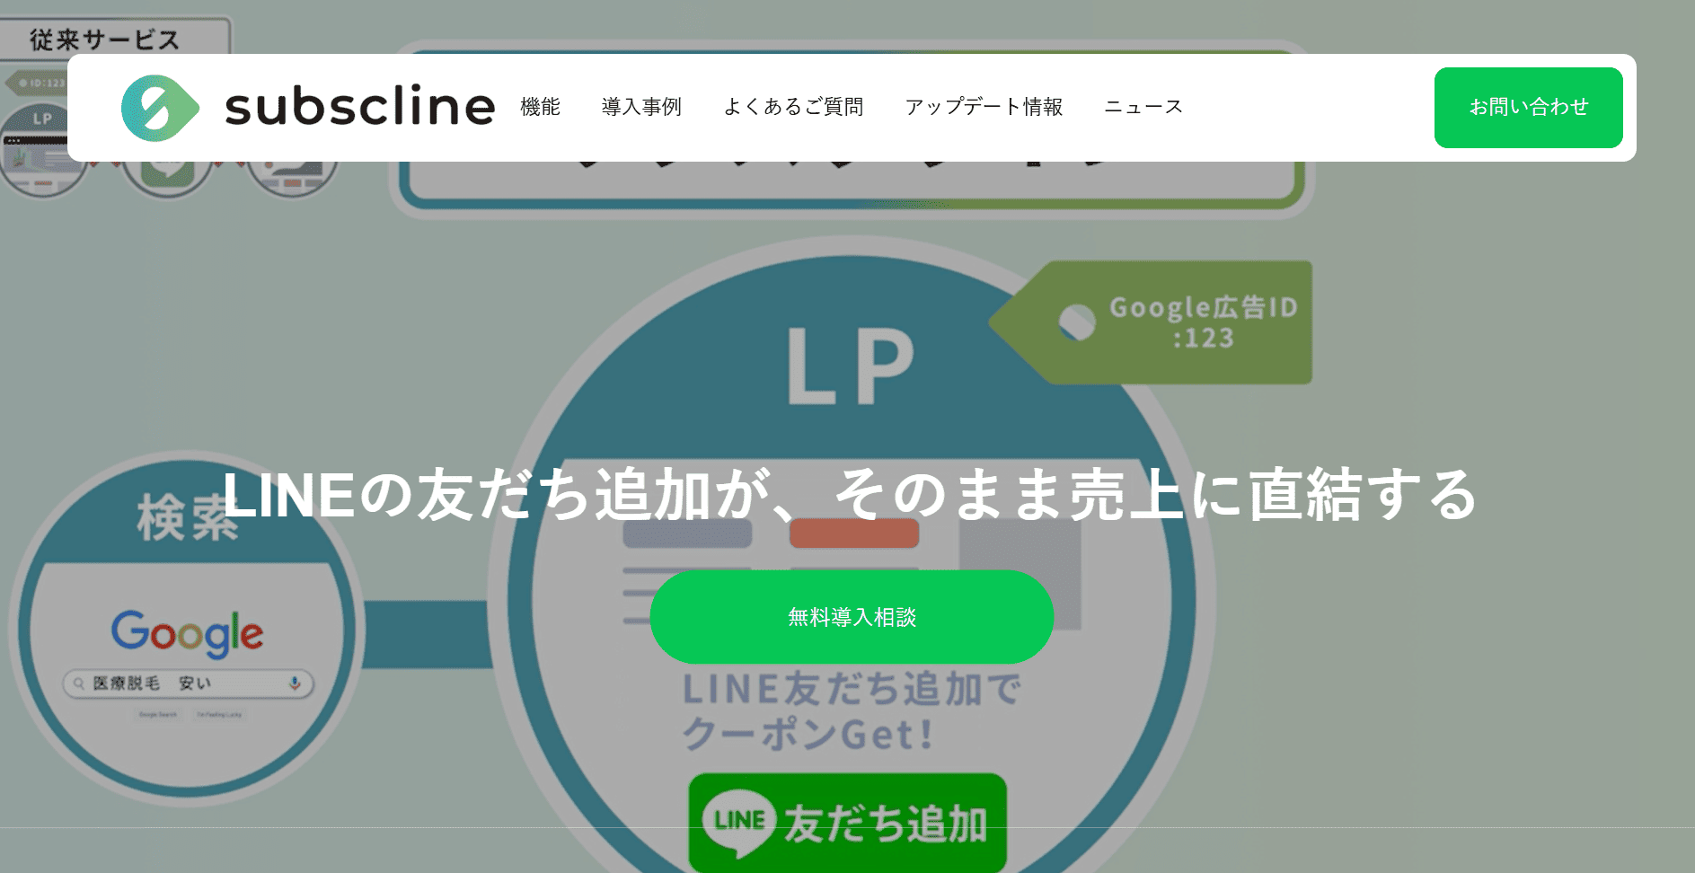Click the Google Search button in the illustration
Viewport: 1695px width, 873px height.
point(160,716)
